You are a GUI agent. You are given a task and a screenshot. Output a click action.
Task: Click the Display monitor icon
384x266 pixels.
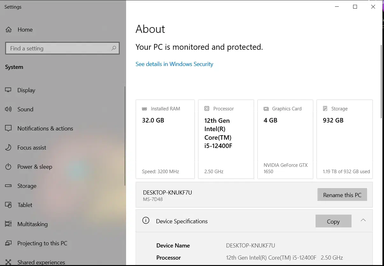(8, 90)
